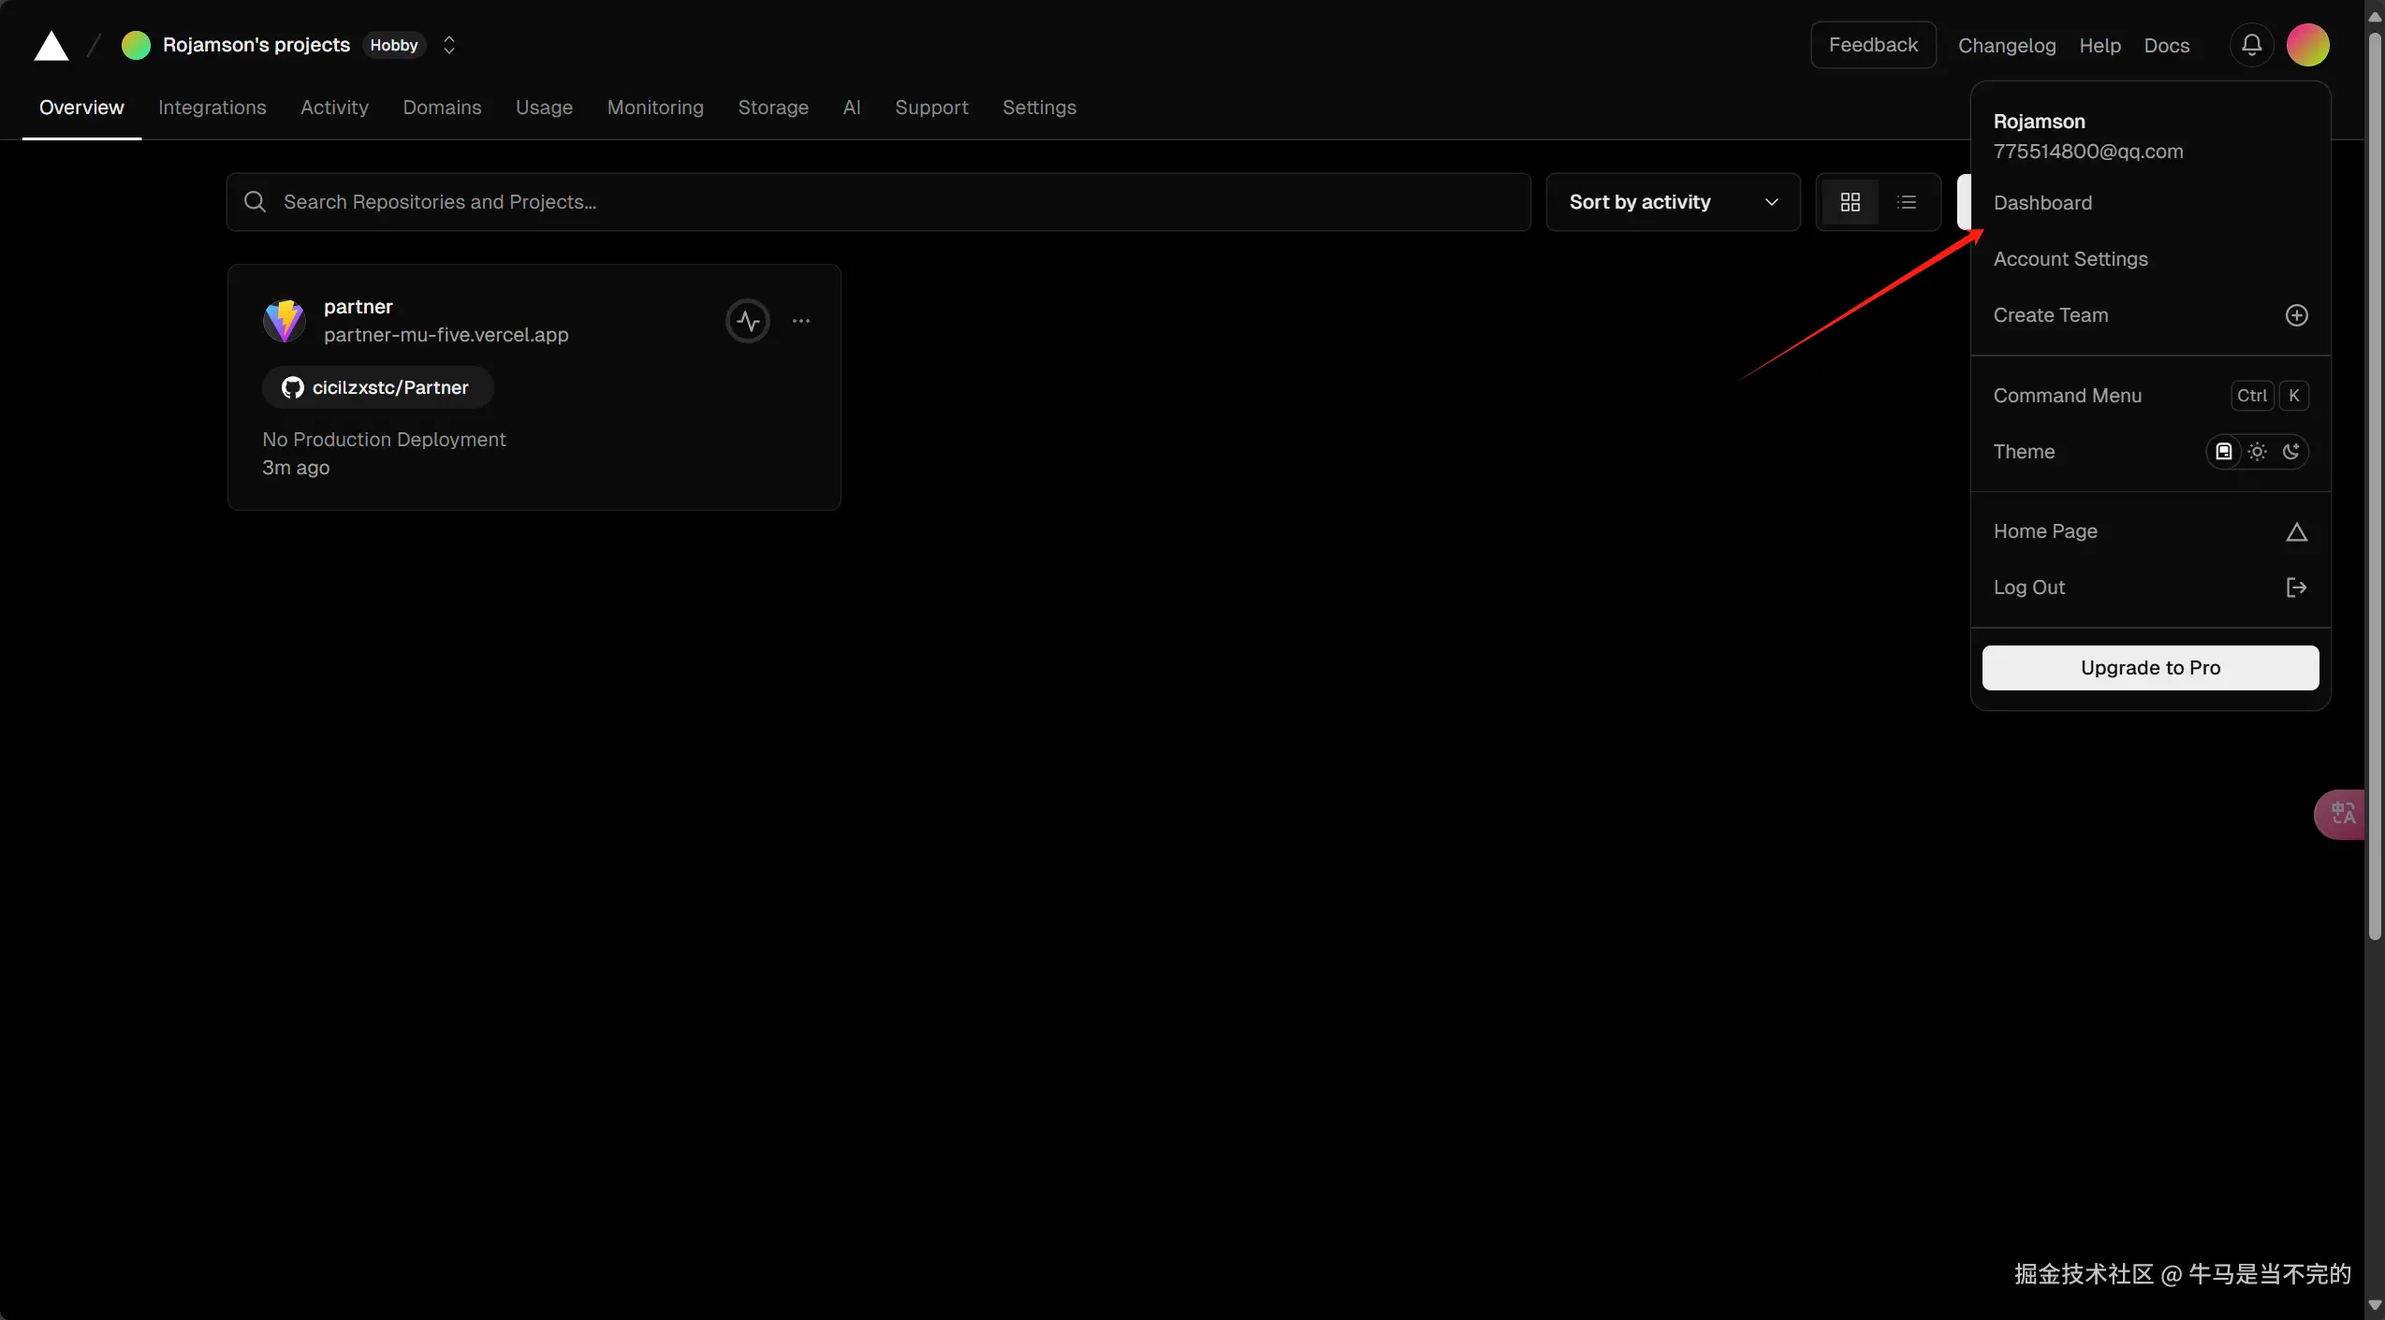
Task: Click the page vertical scrollbar thumb
Action: click(x=2375, y=486)
